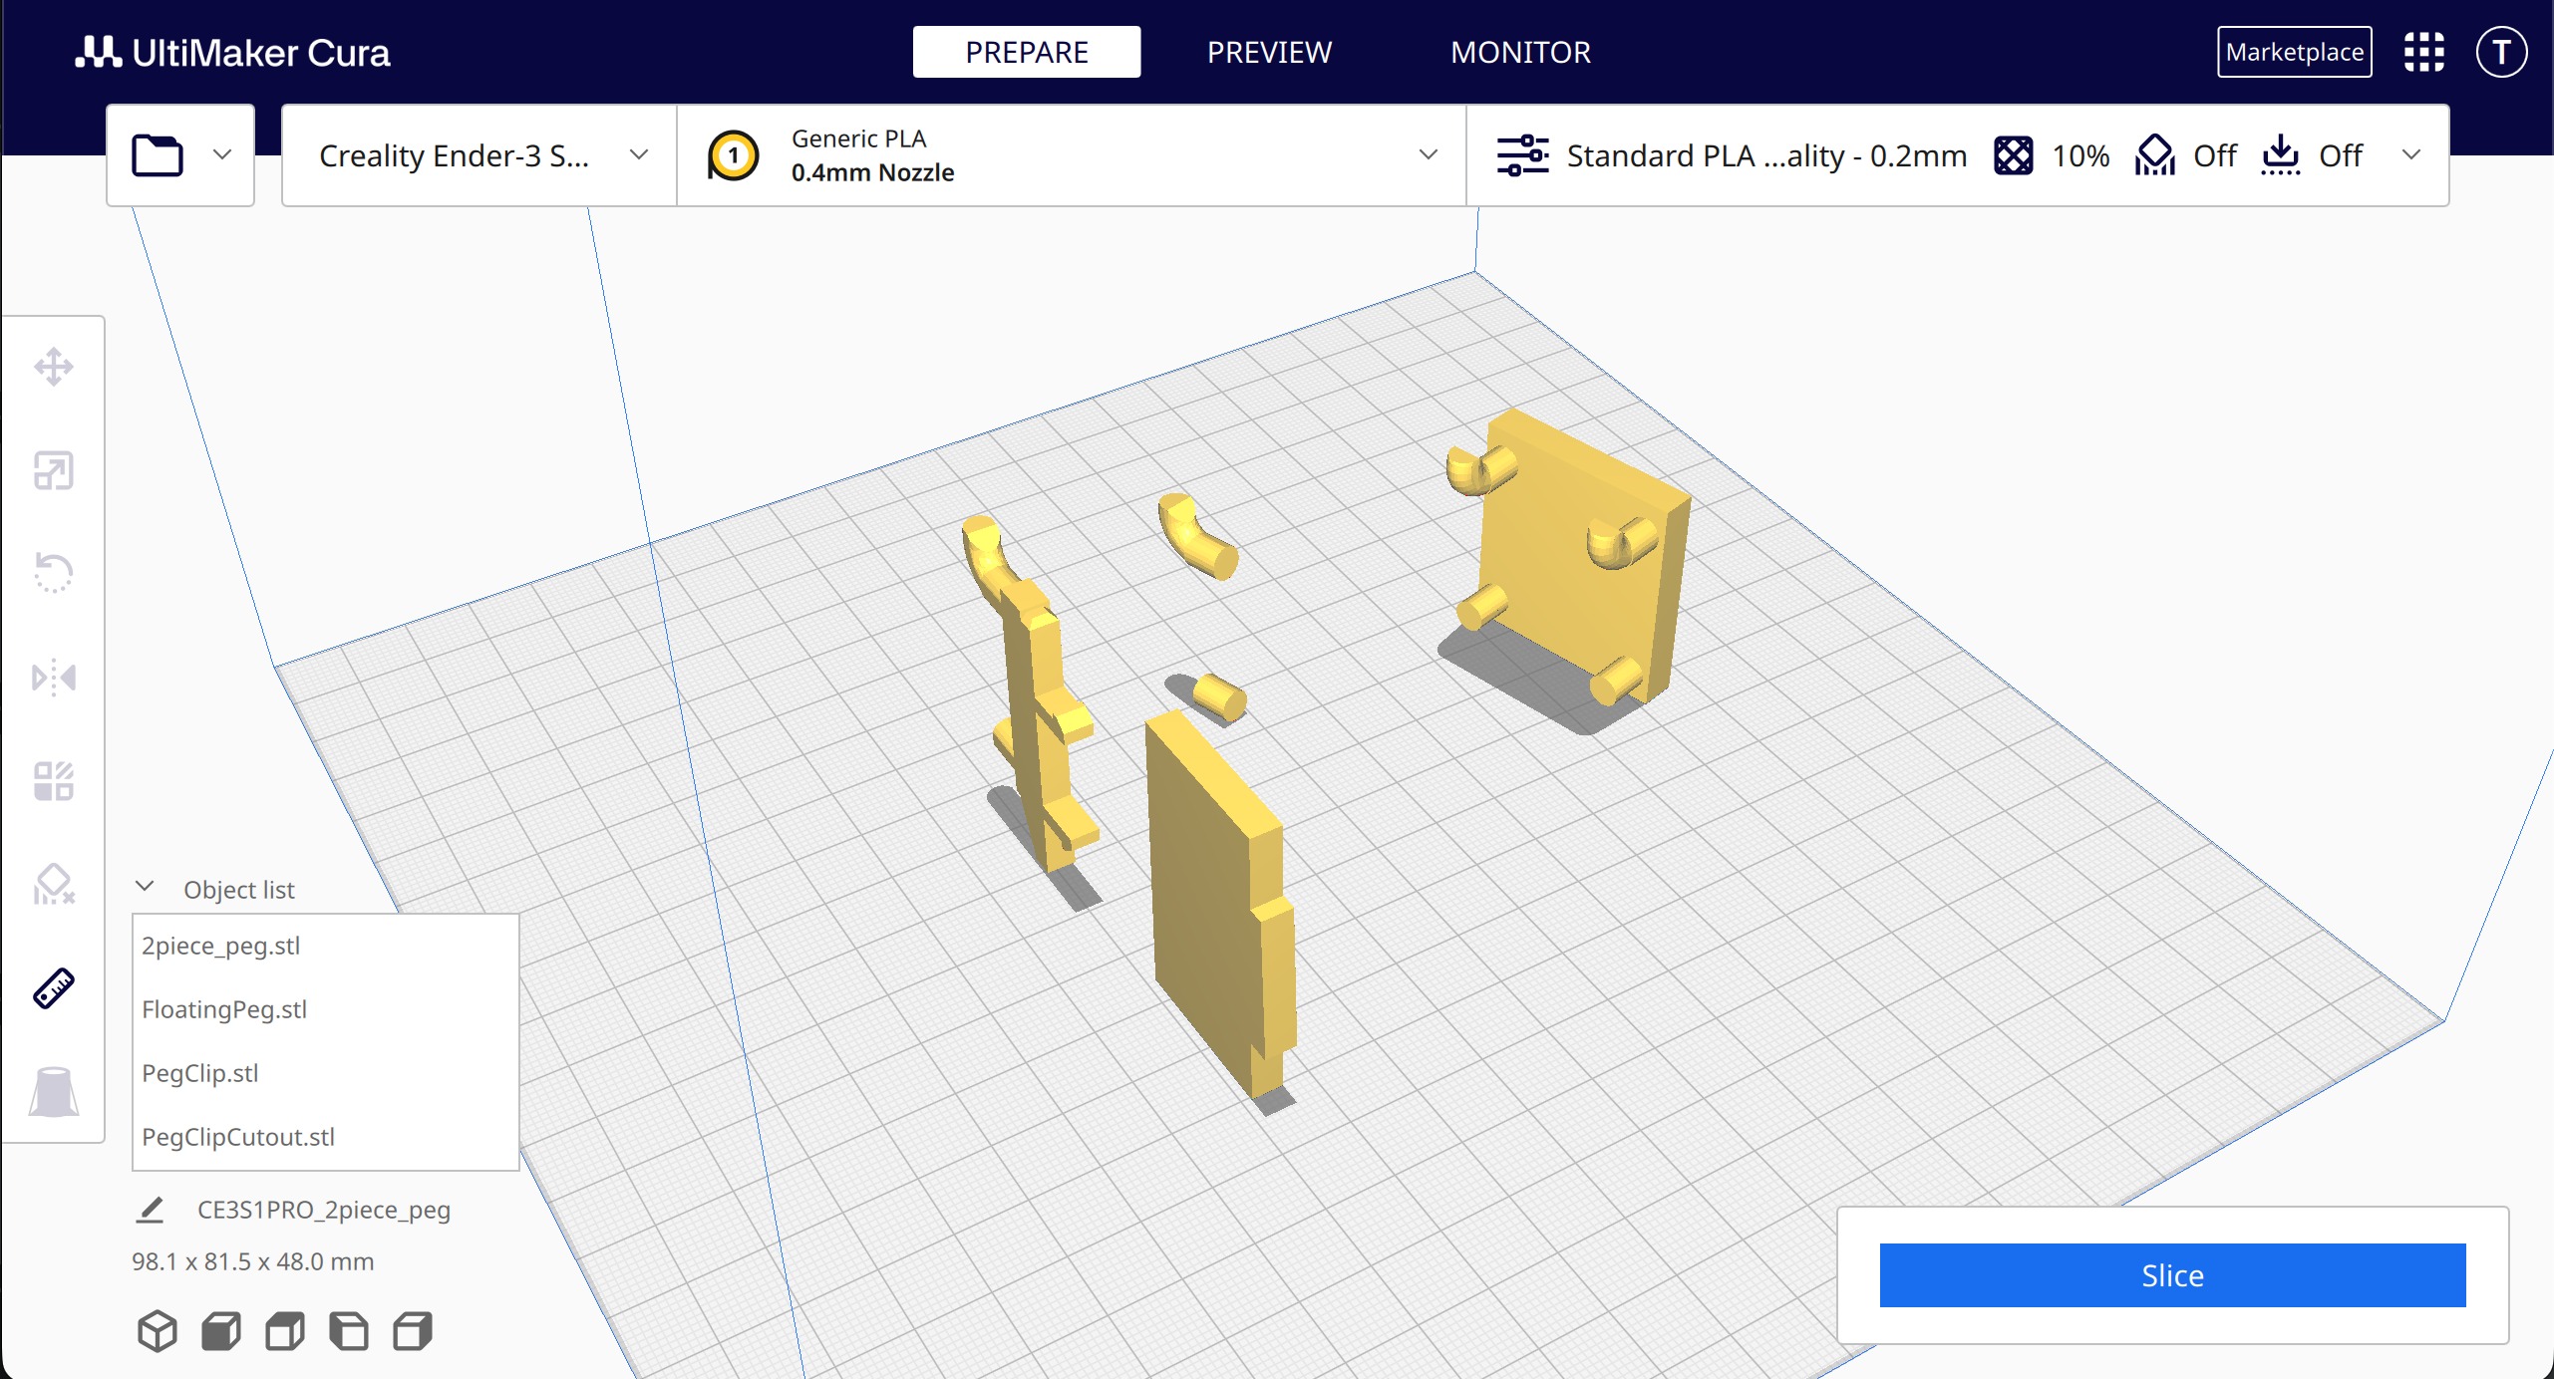
Task: Collapse the Object list
Action: pos(145,887)
